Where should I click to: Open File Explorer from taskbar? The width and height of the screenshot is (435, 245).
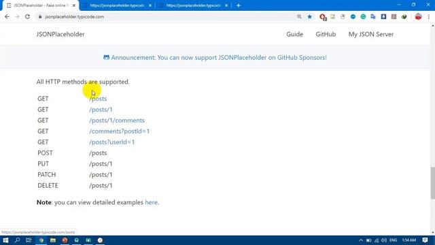[53, 240]
